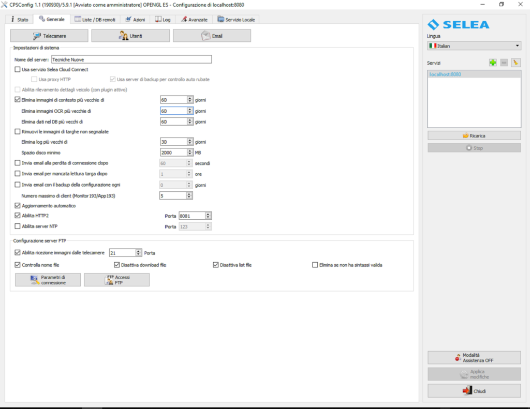This screenshot has width=530, height=409.
Task: Click stepper arrows for Elimina log days
Action: click(x=190, y=142)
